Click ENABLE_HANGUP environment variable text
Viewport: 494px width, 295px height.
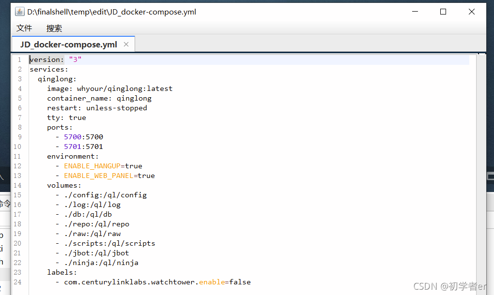92,166
